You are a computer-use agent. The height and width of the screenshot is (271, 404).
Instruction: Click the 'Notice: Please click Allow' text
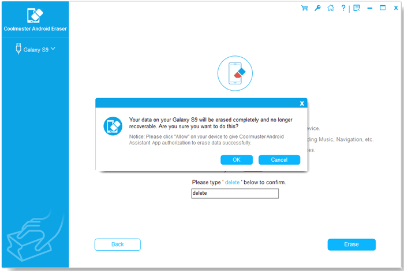[207, 139]
